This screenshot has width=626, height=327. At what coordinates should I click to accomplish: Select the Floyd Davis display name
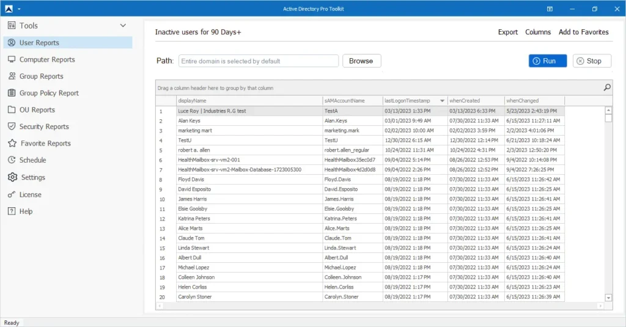pos(249,179)
